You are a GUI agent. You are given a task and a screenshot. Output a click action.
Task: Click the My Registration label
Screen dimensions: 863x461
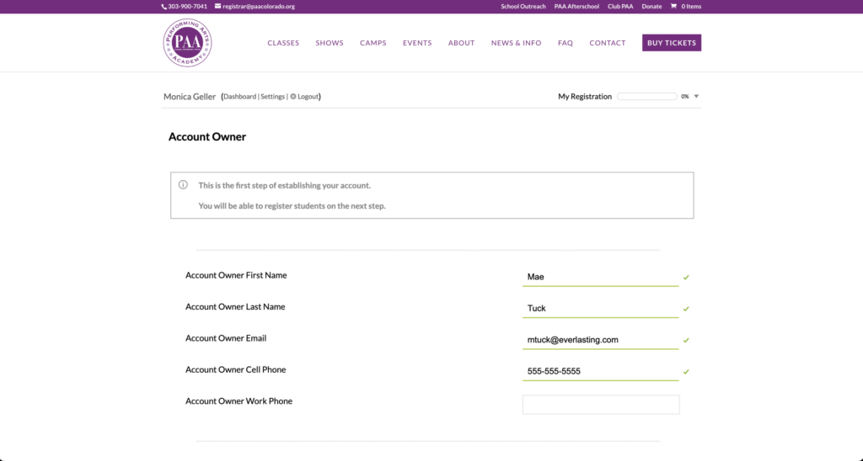click(x=585, y=97)
